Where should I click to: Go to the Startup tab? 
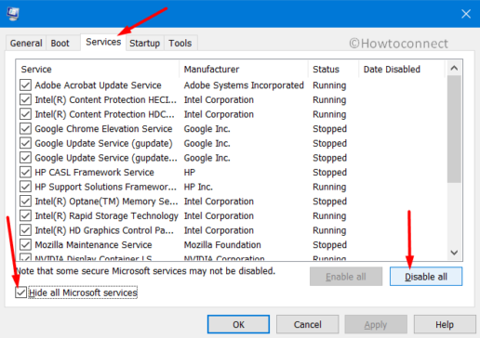[x=144, y=43]
